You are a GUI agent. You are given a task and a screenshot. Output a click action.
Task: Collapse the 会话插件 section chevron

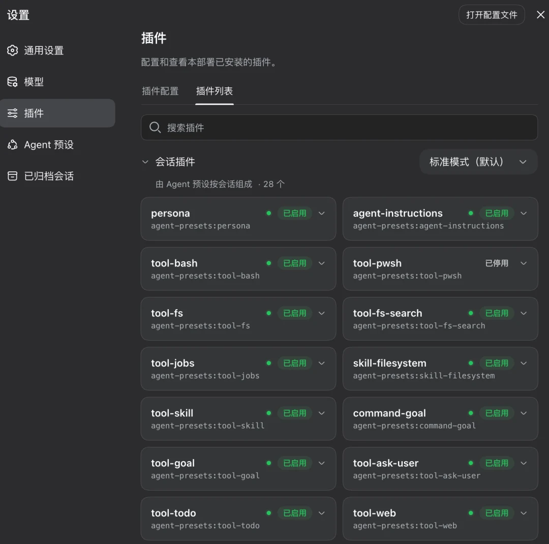click(145, 162)
